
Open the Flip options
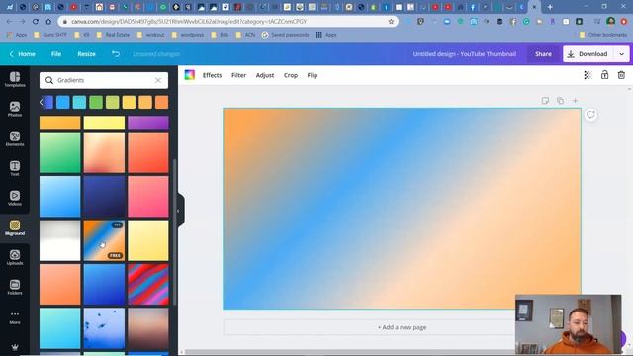(313, 75)
